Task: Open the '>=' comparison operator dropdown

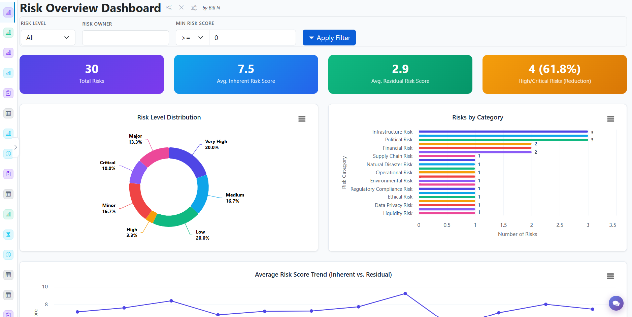Action: [x=193, y=38]
